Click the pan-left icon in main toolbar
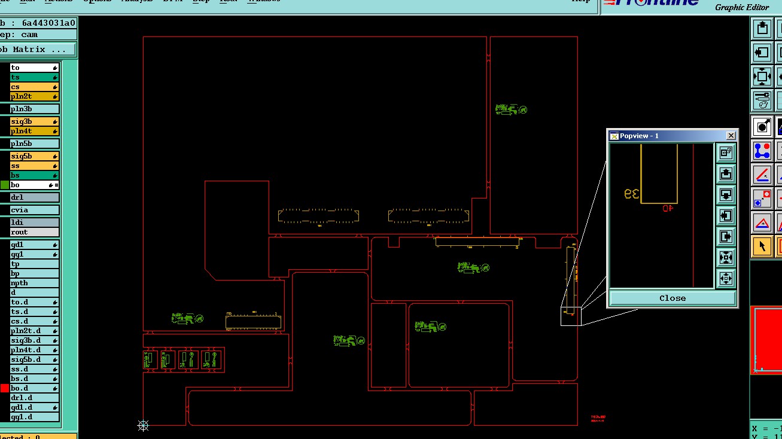The height and width of the screenshot is (439, 782). pos(762,52)
